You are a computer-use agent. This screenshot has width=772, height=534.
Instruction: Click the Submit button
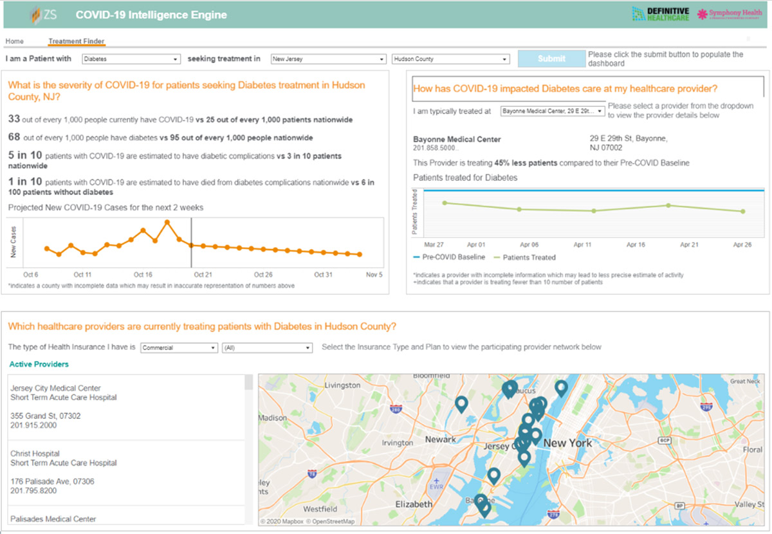click(551, 59)
